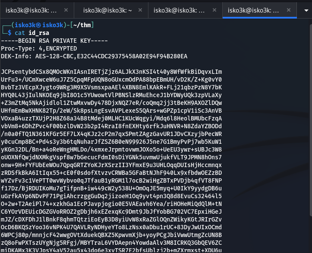Click the terminal's vertical scrollbar
This screenshot has height=253, width=312.
[x=309, y=130]
